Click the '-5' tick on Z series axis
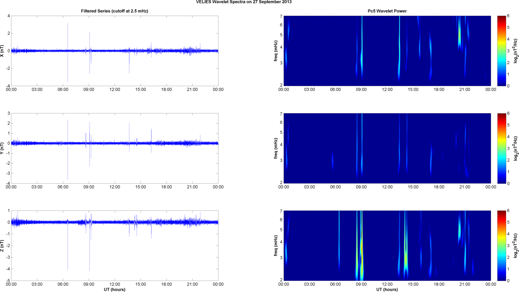Screen dimensions: 519x292 (8, 281)
